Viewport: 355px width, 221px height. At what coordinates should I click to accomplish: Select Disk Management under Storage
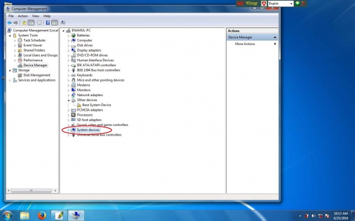tap(37, 75)
